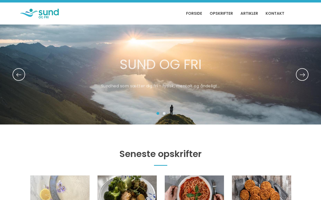Click the Sund og Fri logo

[40, 13]
